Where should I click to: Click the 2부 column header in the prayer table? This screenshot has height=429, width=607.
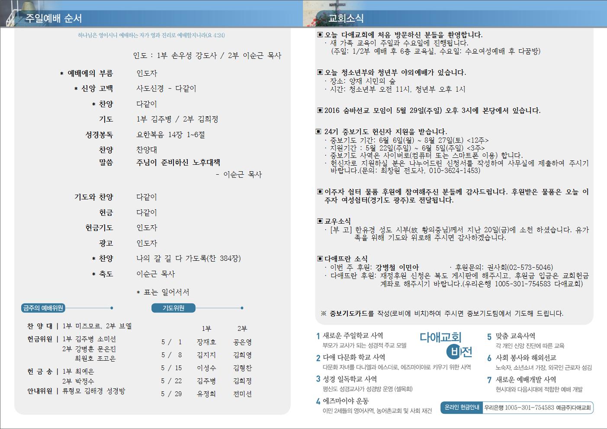(242, 329)
